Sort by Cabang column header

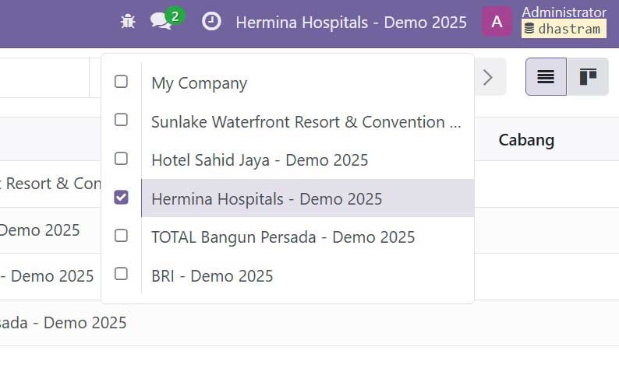[526, 140]
